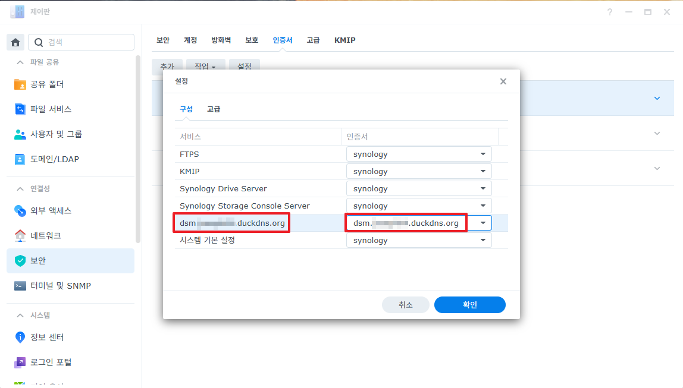683x388 pixels.
Task: Open Info Center icon
Action: pyautogui.click(x=20, y=337)
